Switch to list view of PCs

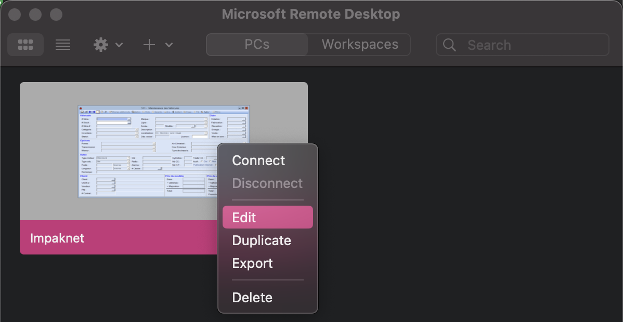[63, 45]
